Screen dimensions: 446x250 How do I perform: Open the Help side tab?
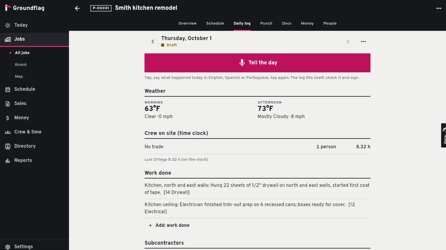(x=444, y=135)
